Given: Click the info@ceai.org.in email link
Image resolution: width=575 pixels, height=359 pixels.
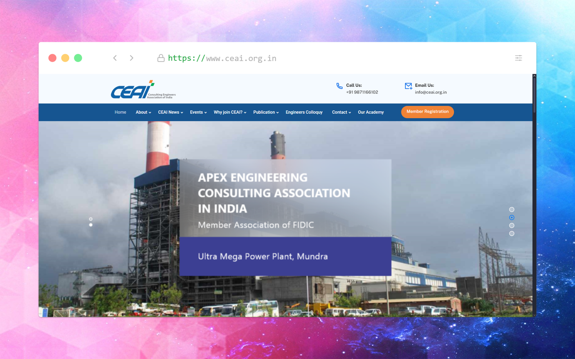Looking at the screenshot, I should [x=431, y=92].
